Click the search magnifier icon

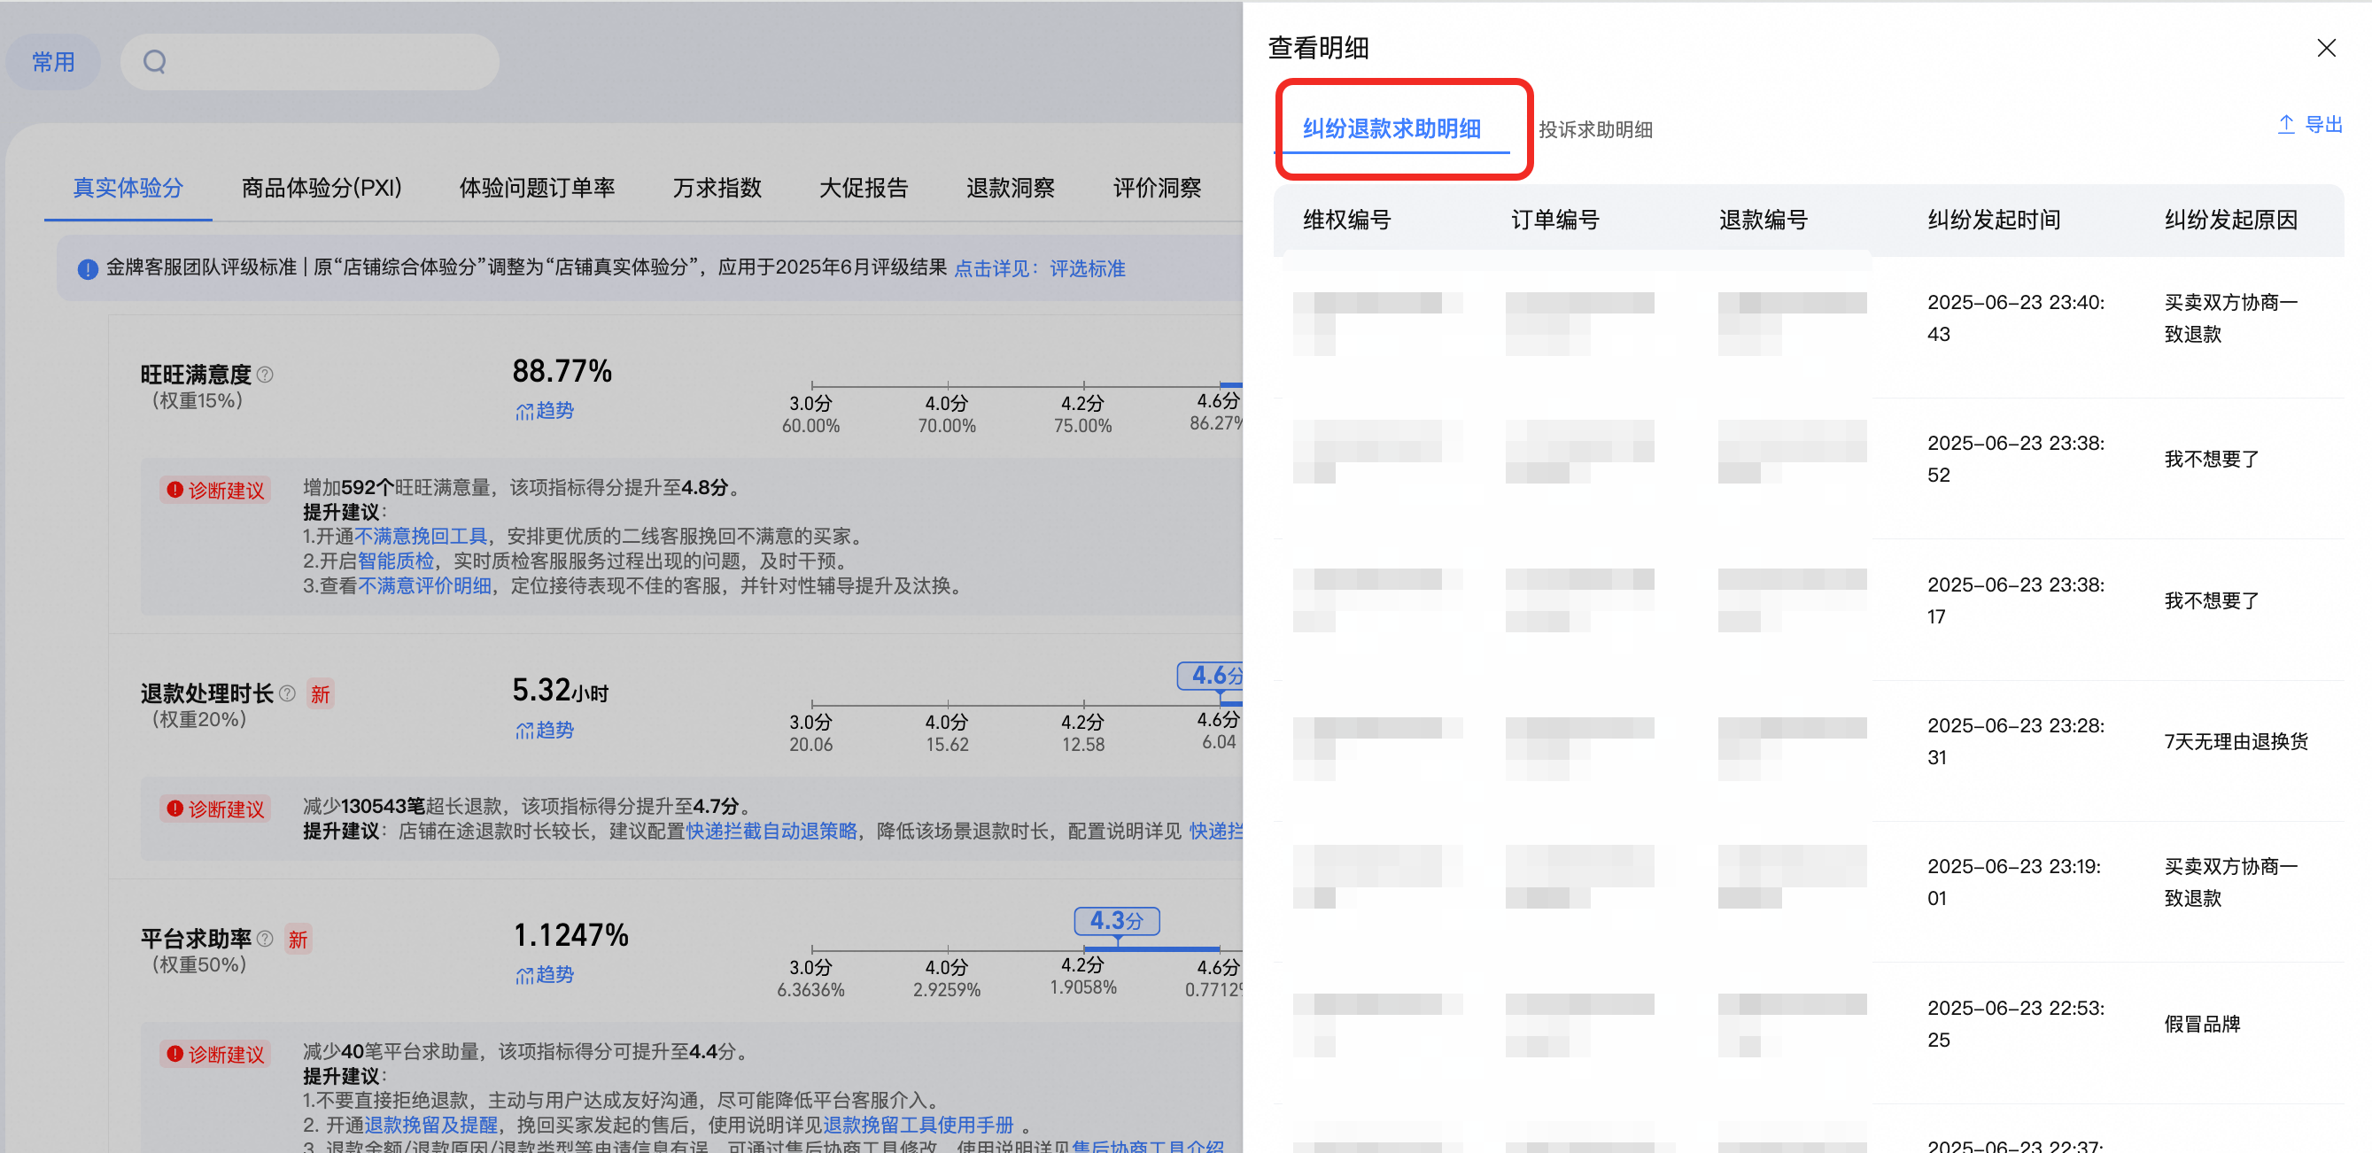155,62
